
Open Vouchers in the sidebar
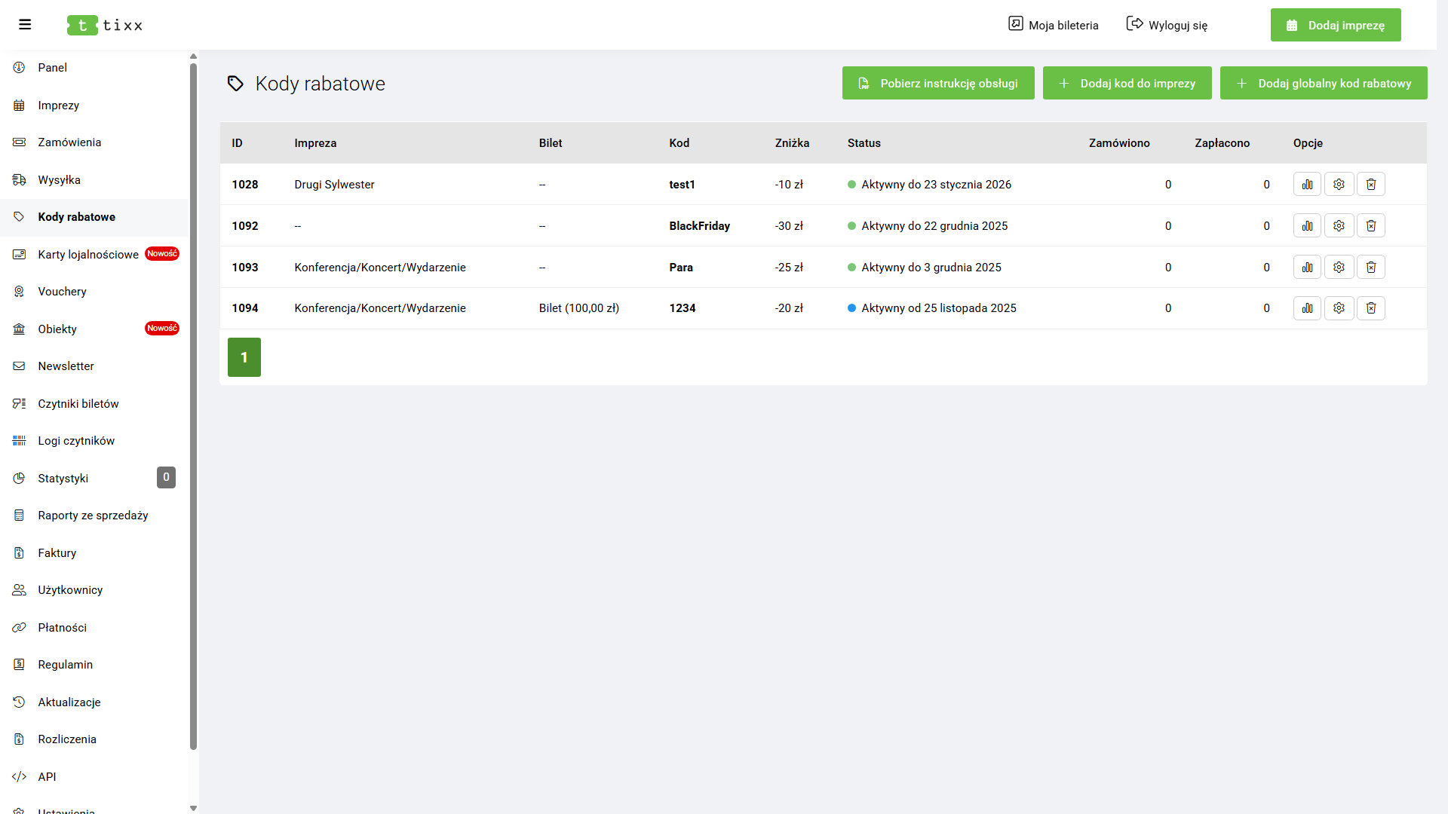pyautogui.click(x=62, y=292)
